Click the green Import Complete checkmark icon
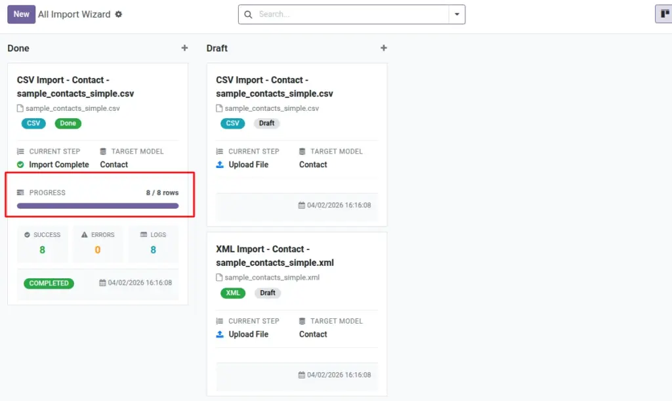 20,165
